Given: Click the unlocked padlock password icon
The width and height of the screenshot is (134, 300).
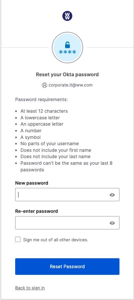Looking at the screenshot, I should (67, 47).
